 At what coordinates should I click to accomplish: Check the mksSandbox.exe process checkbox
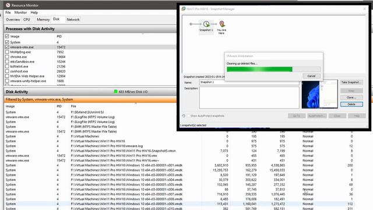click(x=7, y=61)
